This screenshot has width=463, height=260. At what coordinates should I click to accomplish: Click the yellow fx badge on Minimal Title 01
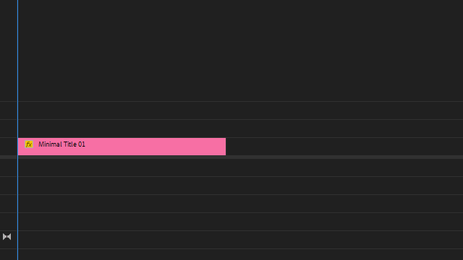(29, 144)
